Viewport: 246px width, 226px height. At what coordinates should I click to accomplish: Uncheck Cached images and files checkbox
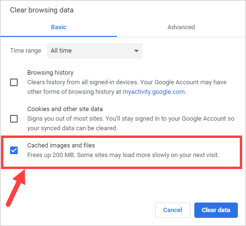coord(14,150)
